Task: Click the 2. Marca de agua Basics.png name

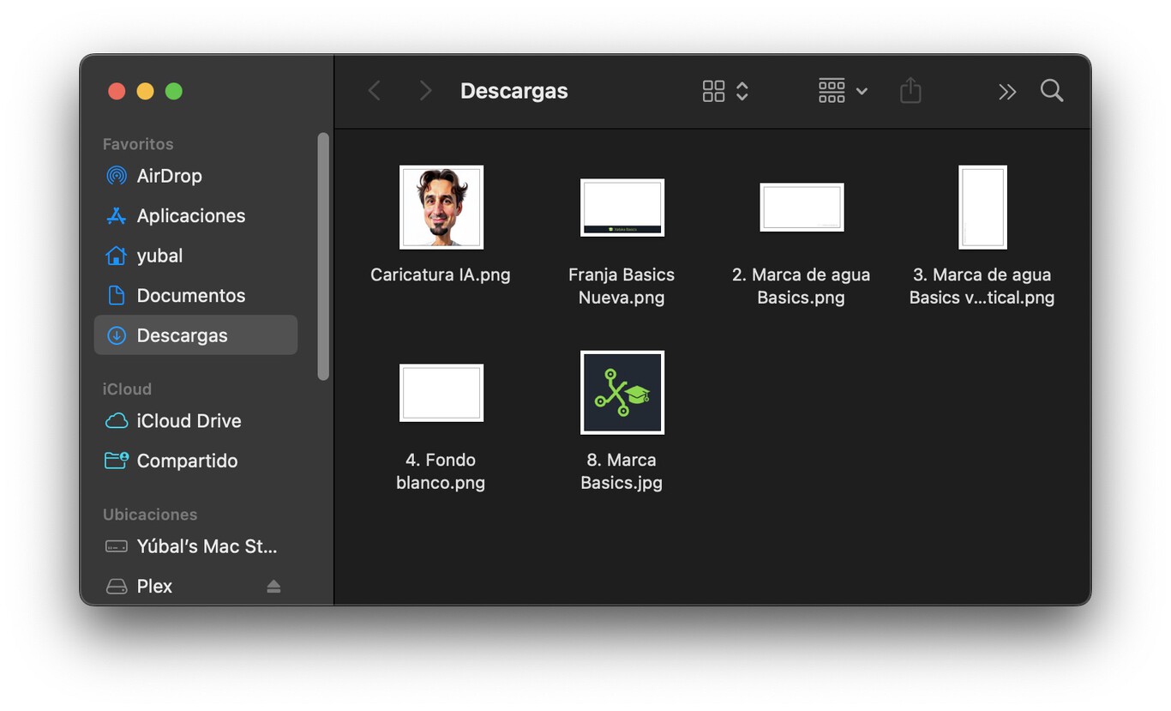Action: [802, 286]
